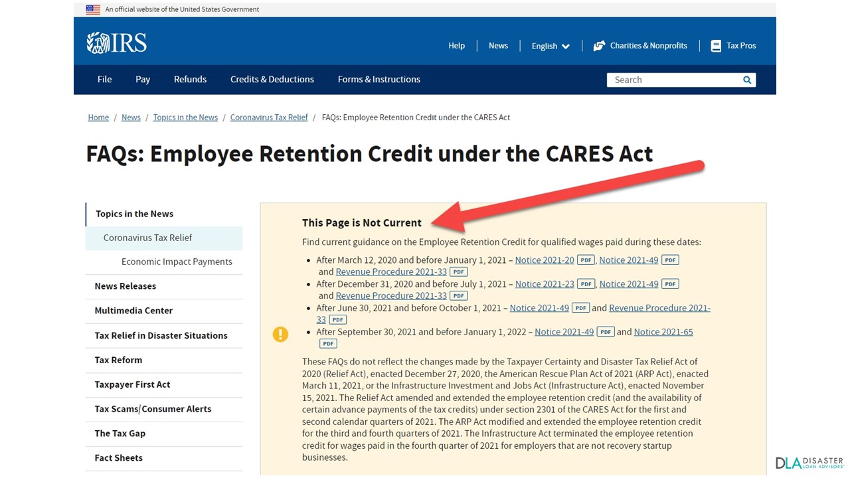This screenshot has height=478, width=850.
Task: Go to Home via breadcrumb
Action: pos(98,117)
